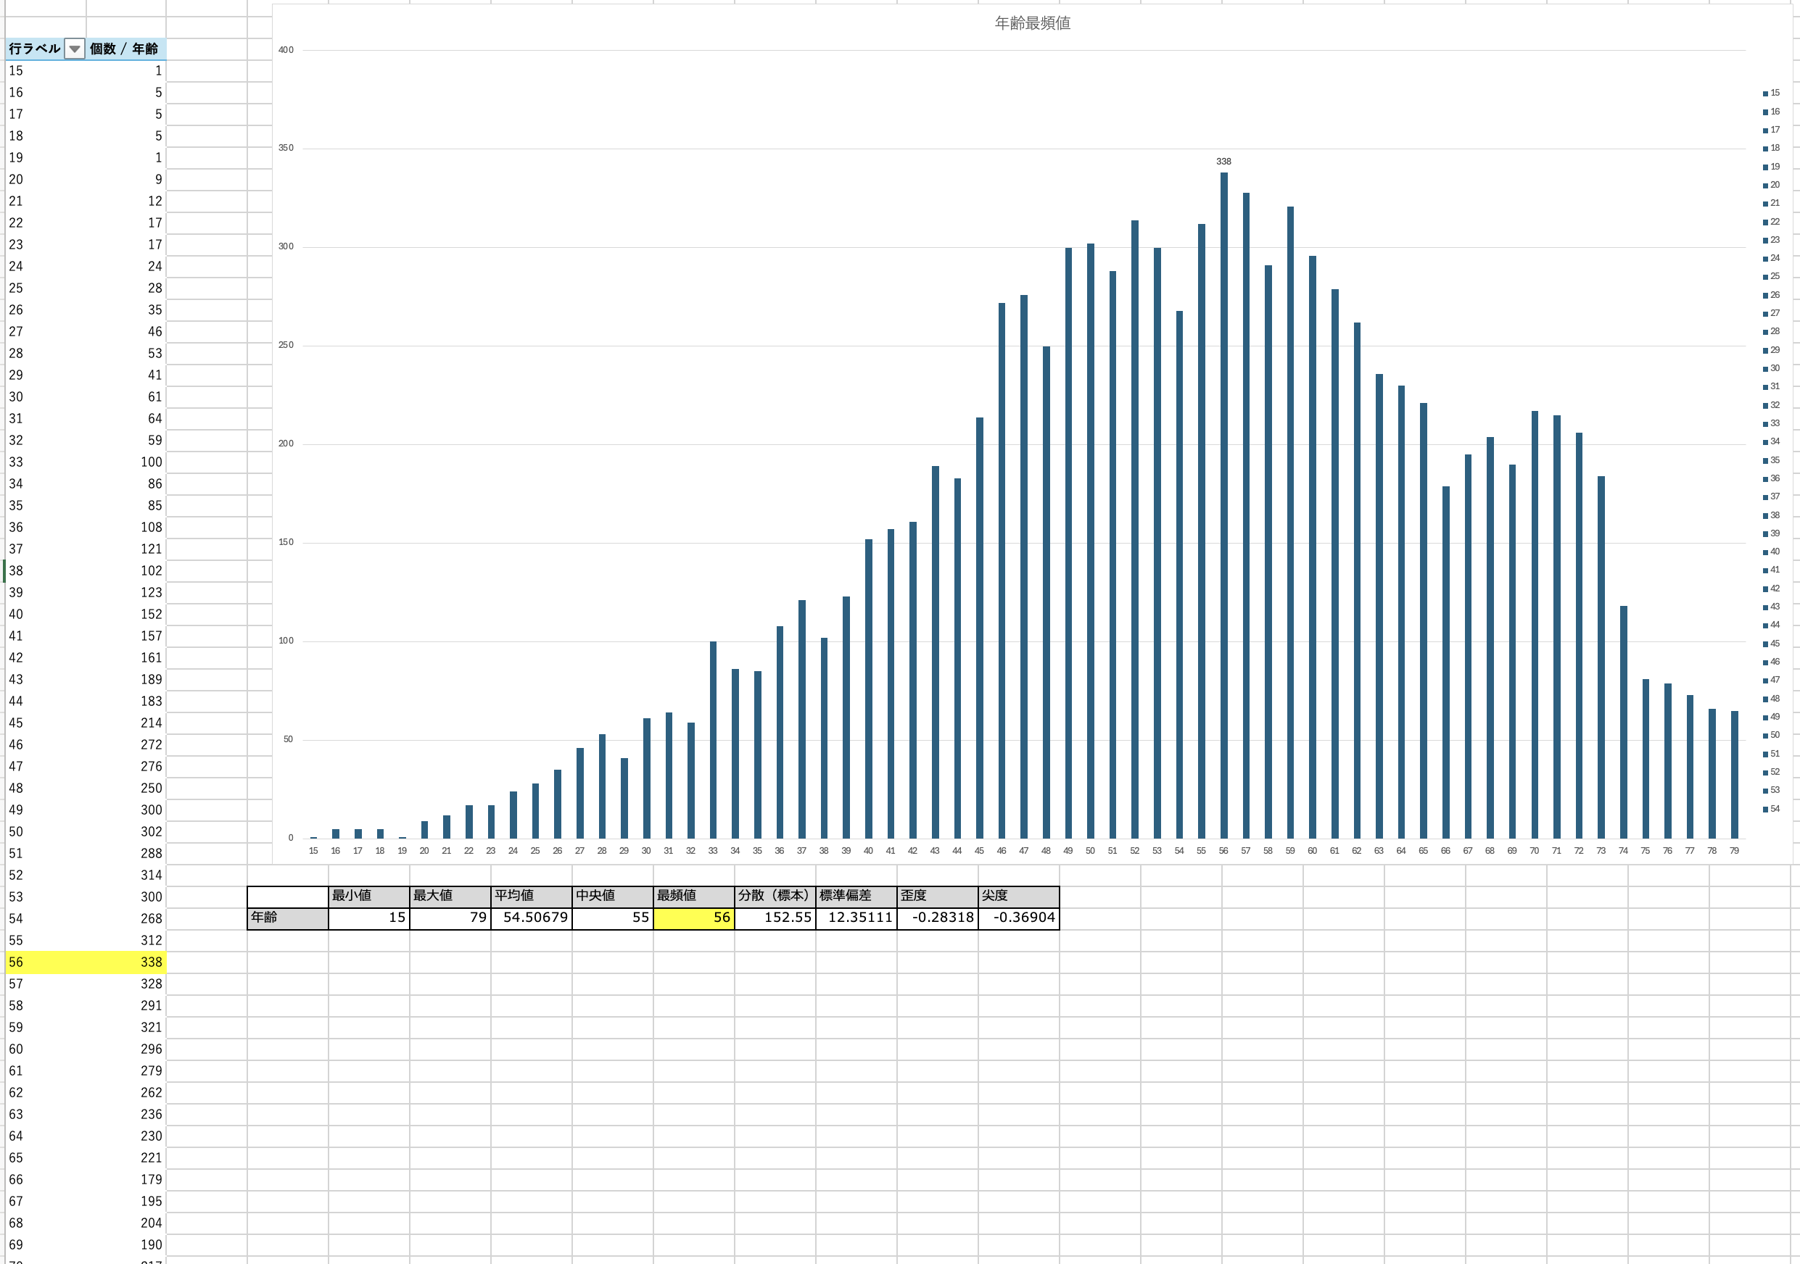The image size is (1800, 1264).
Task: Click the legend marker for series 47
Action: (1765, 680)
